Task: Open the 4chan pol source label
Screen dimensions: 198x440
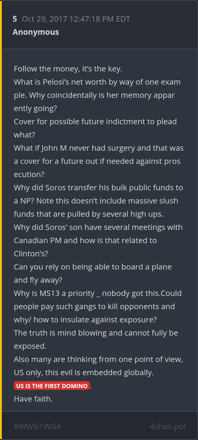Action: point(167,426)
